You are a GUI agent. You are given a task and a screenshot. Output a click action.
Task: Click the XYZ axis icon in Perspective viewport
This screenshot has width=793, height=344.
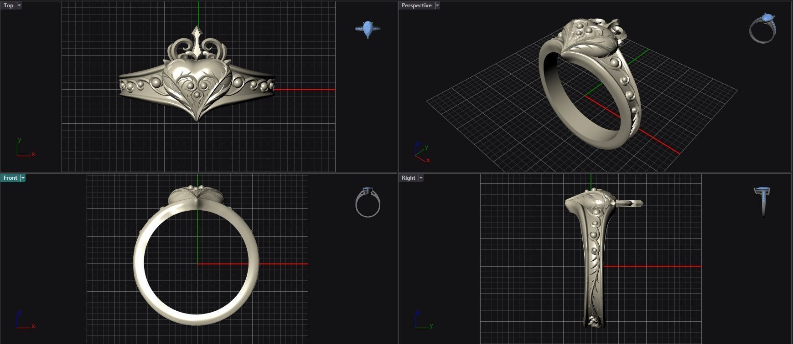point(422,152)
